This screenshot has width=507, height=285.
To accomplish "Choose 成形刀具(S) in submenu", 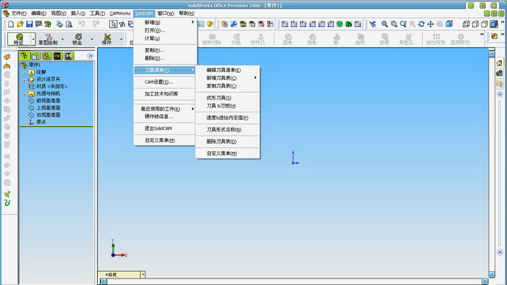I will coord(227,98).
